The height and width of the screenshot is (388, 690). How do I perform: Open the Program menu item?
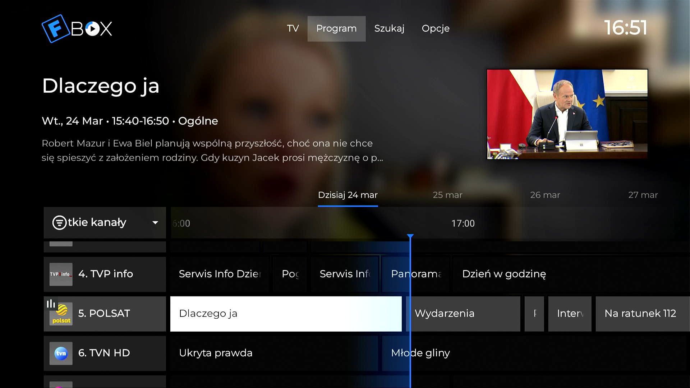point(336,28)
